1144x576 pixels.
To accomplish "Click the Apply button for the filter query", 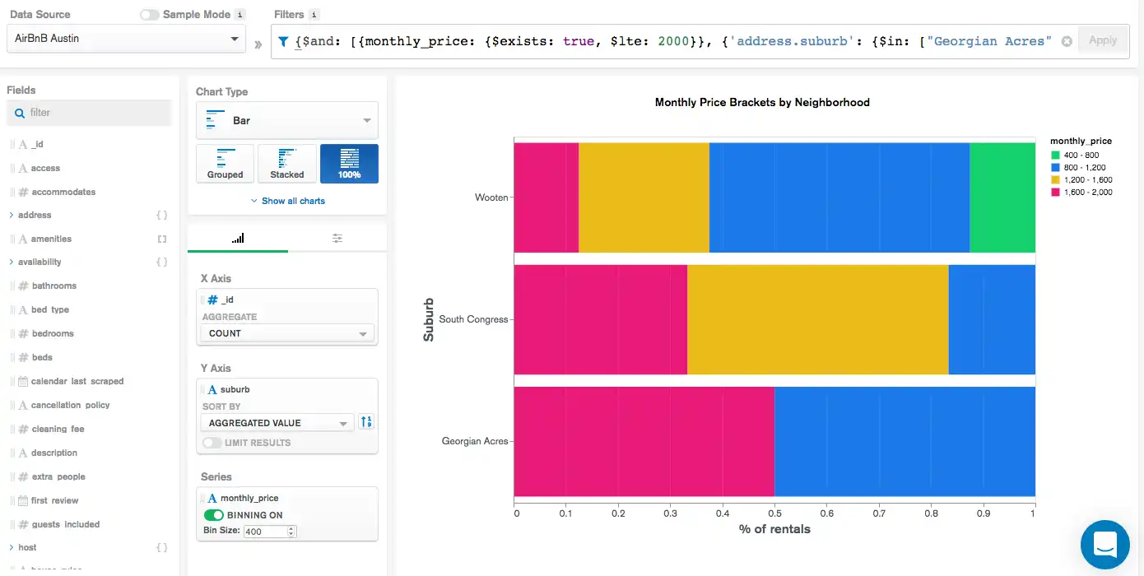I will coord(1103,39).
